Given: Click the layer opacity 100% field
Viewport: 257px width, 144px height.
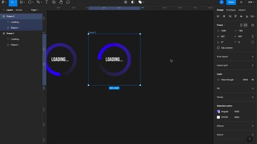Looking at the screenshot, I should click(245, 80).
